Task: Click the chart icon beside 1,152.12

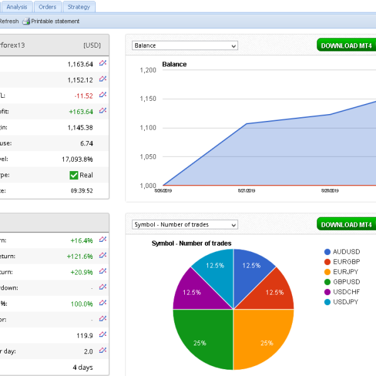Action: click(x=103, y=79)
